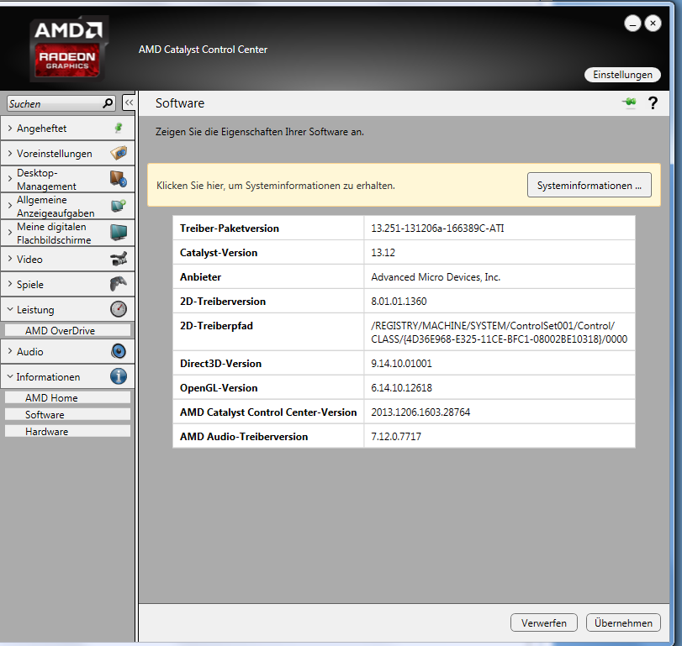Viewport: 682px width, 646px height.
Task: Close the Catalyst Control Center window
Action: coord(653,24)
